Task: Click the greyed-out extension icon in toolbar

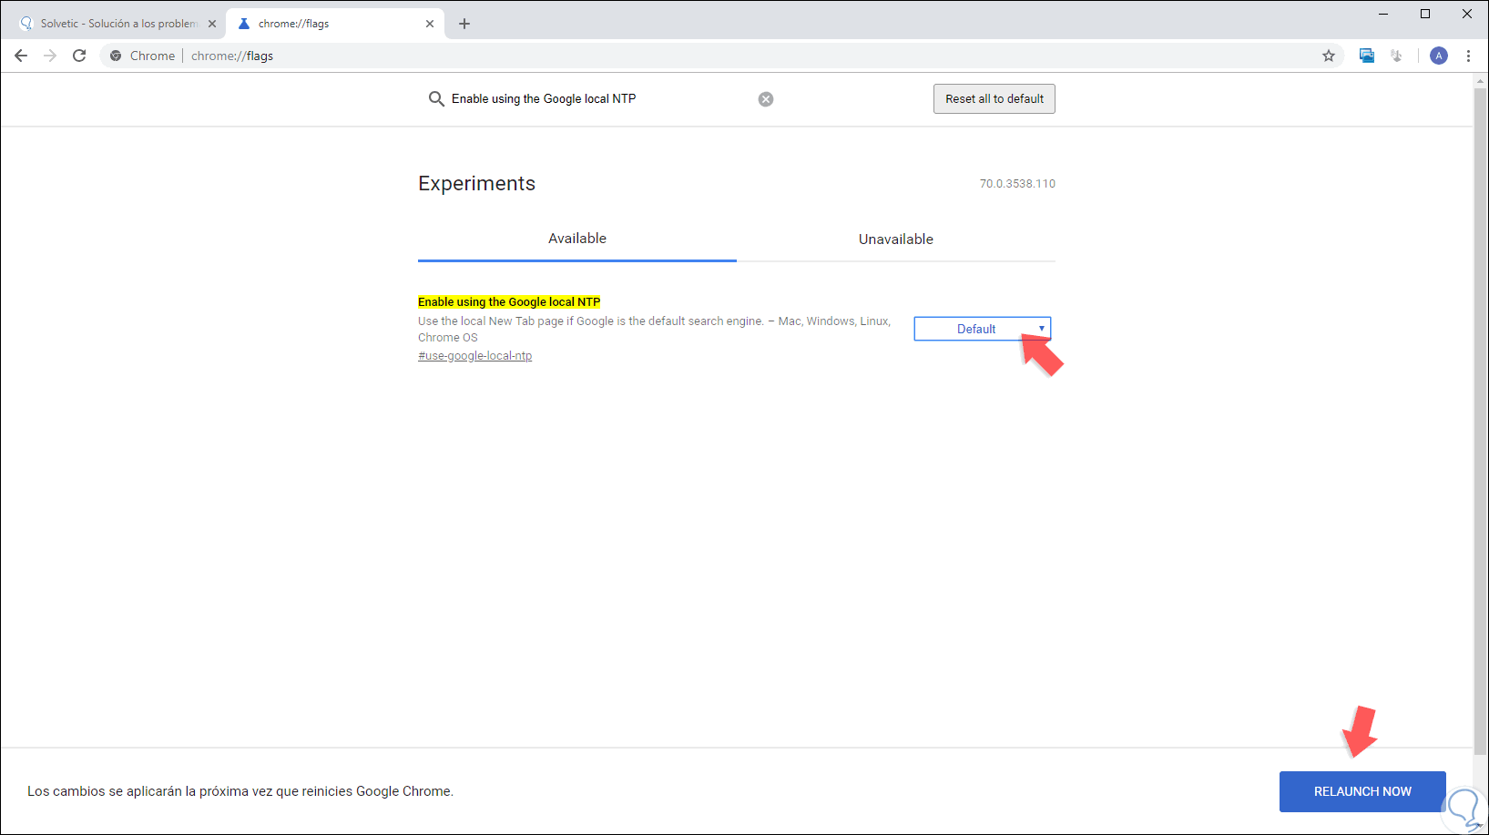Action: tap(1396, 56)
